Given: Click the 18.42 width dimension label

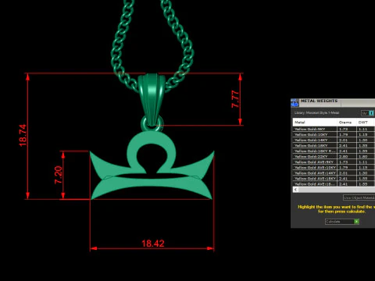Looking at the screenshot, I should (153, 244).
